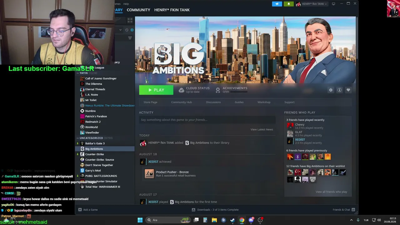This screenshot has width=400, height=225.
Task: Select L.A. Noire in library list
Action: pos(92,95)
